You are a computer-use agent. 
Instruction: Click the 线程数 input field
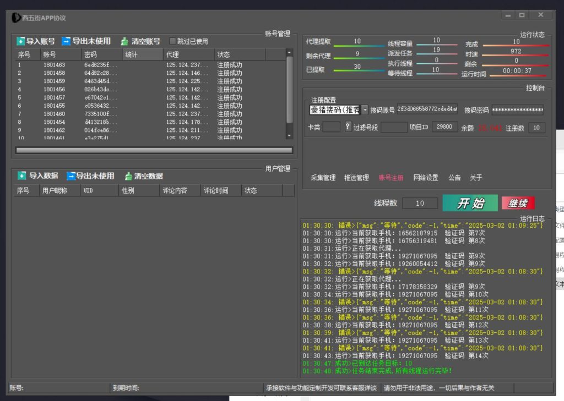(420, 204)
